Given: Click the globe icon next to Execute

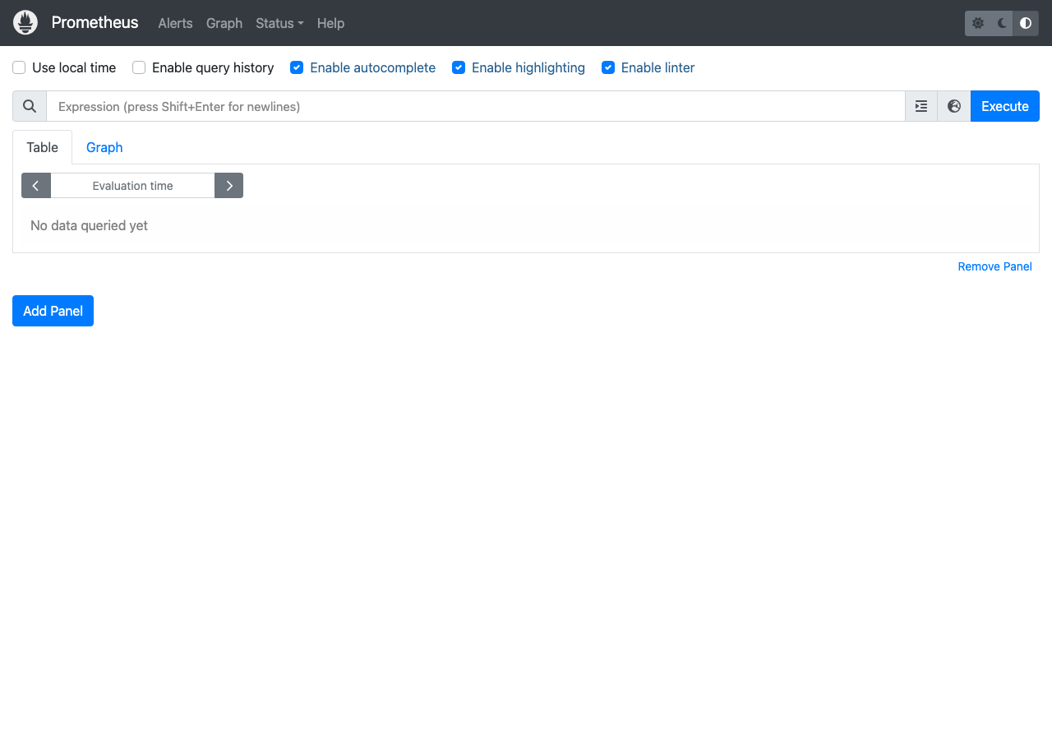Looking at the screenshot, I should (953, 106).
